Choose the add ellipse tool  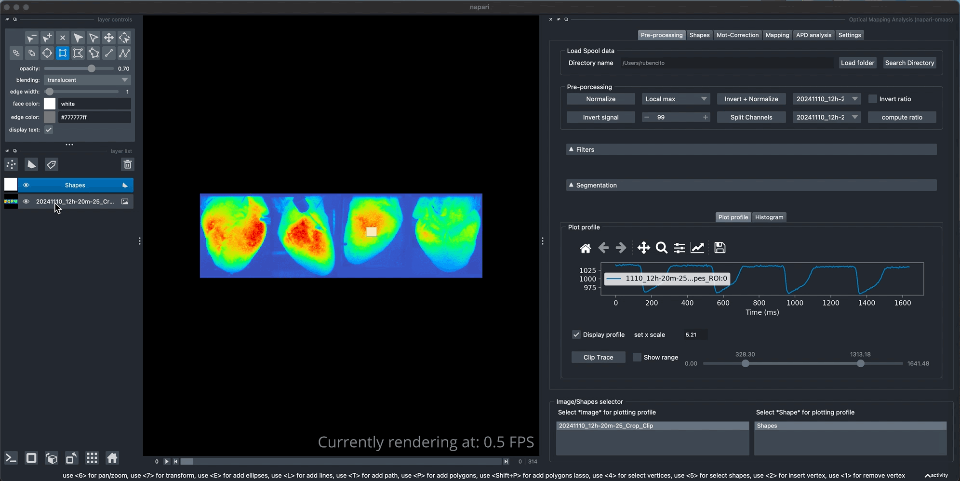(x=47, y=53)
